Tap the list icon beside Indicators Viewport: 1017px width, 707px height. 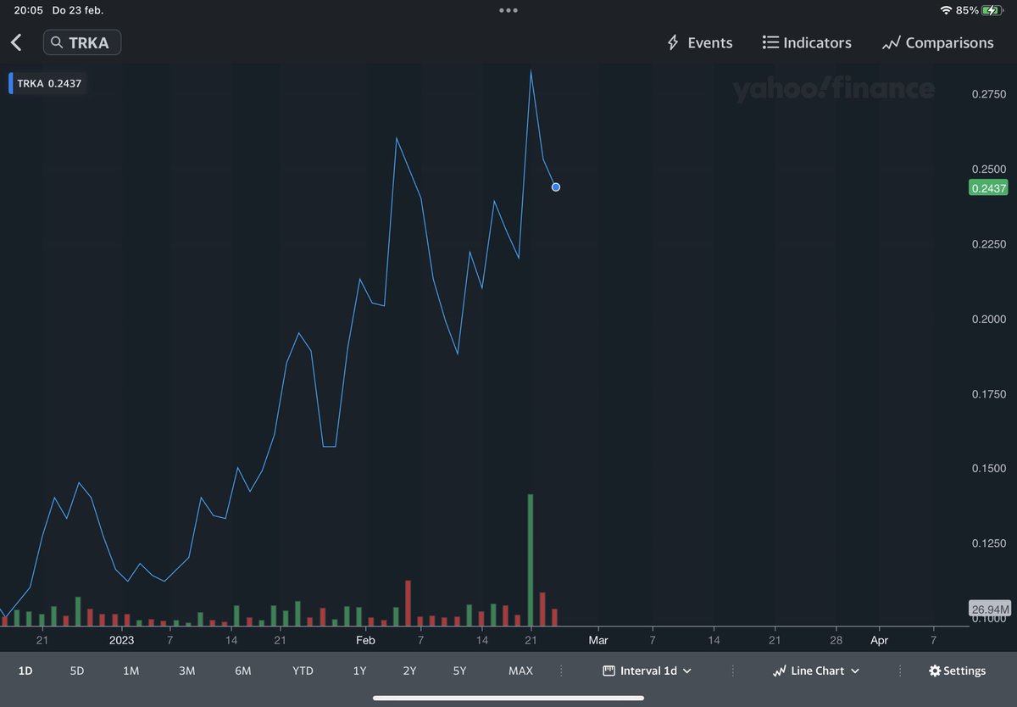tap(770, 42)
